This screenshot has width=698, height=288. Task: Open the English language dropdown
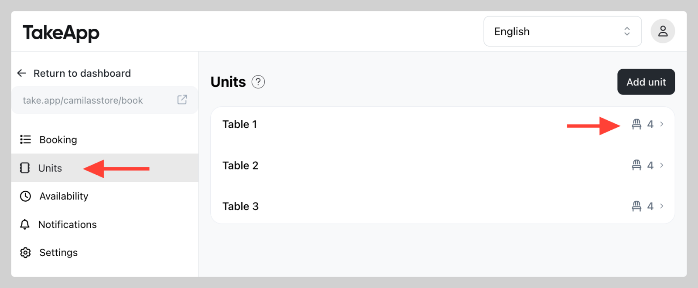pyautogui.click(x=562, y=31)
